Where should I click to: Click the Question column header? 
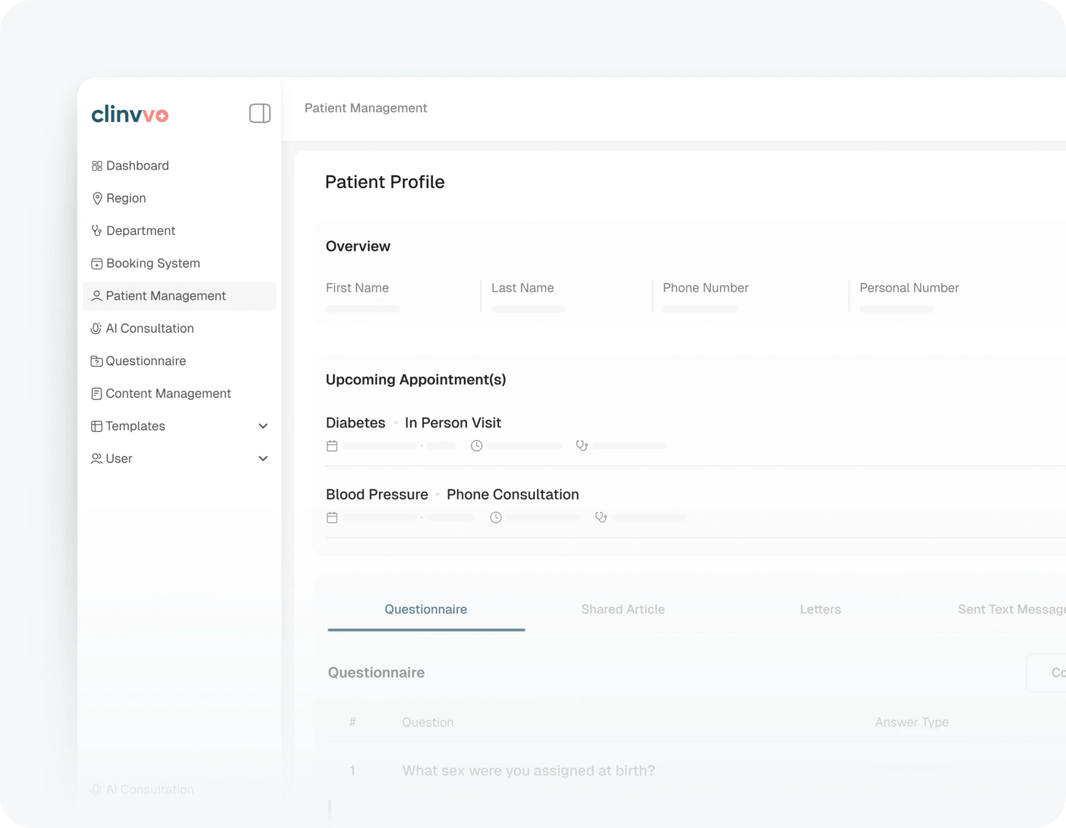(428, 722)
